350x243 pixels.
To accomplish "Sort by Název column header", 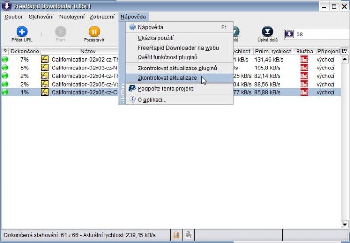I will pyautogui.click(x=88, y=52).
